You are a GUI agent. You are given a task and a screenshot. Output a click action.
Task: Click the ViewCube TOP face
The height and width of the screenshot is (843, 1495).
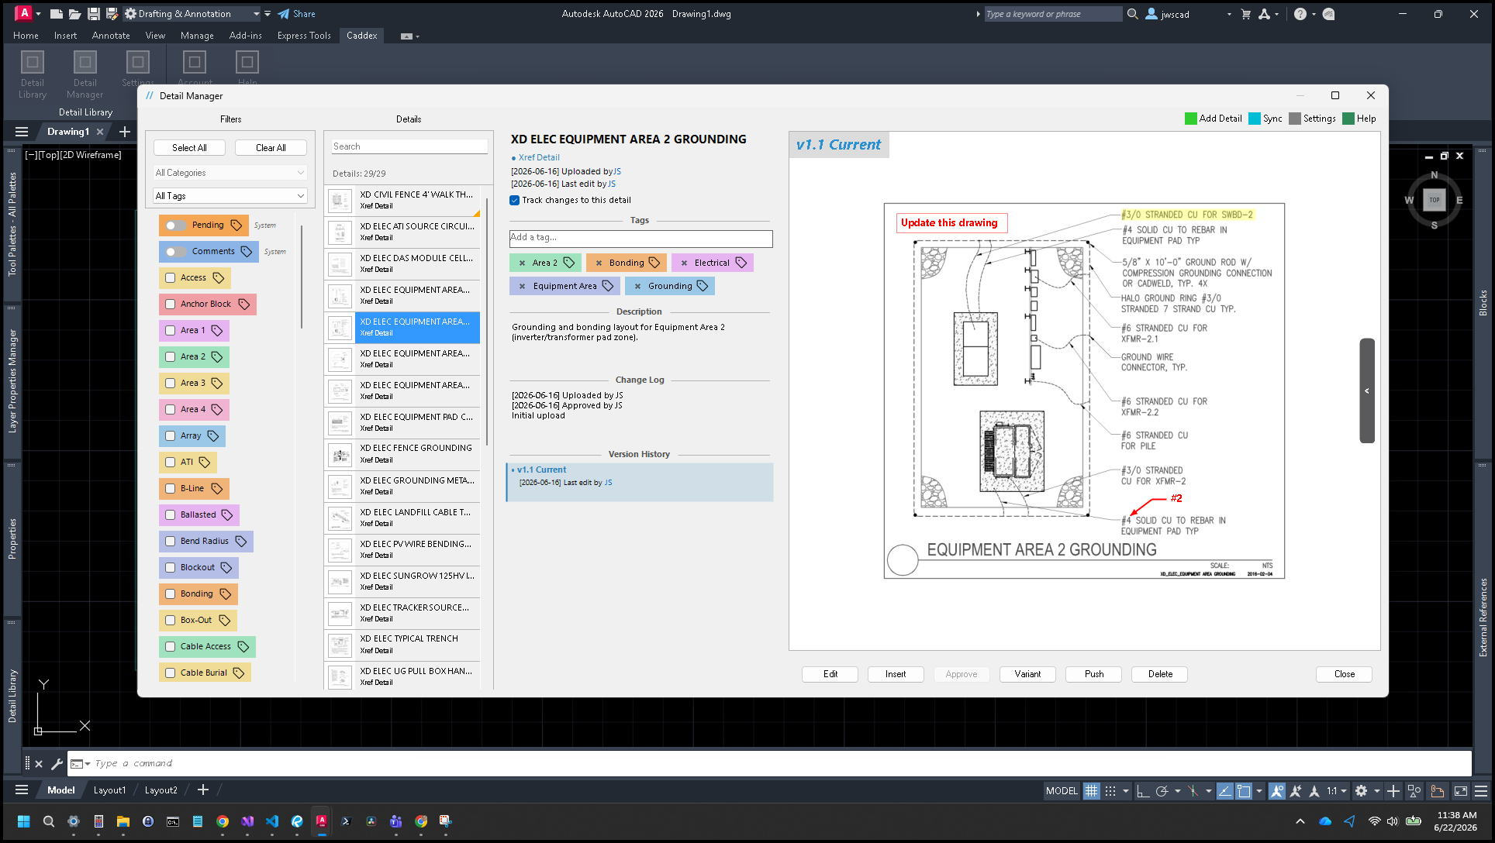click(x=1435, y=200)
